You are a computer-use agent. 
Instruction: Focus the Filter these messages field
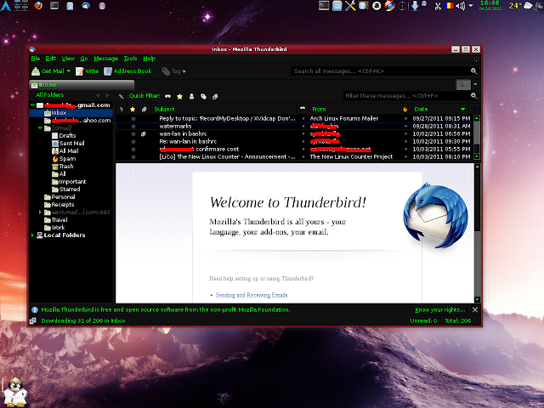(406, 96)
